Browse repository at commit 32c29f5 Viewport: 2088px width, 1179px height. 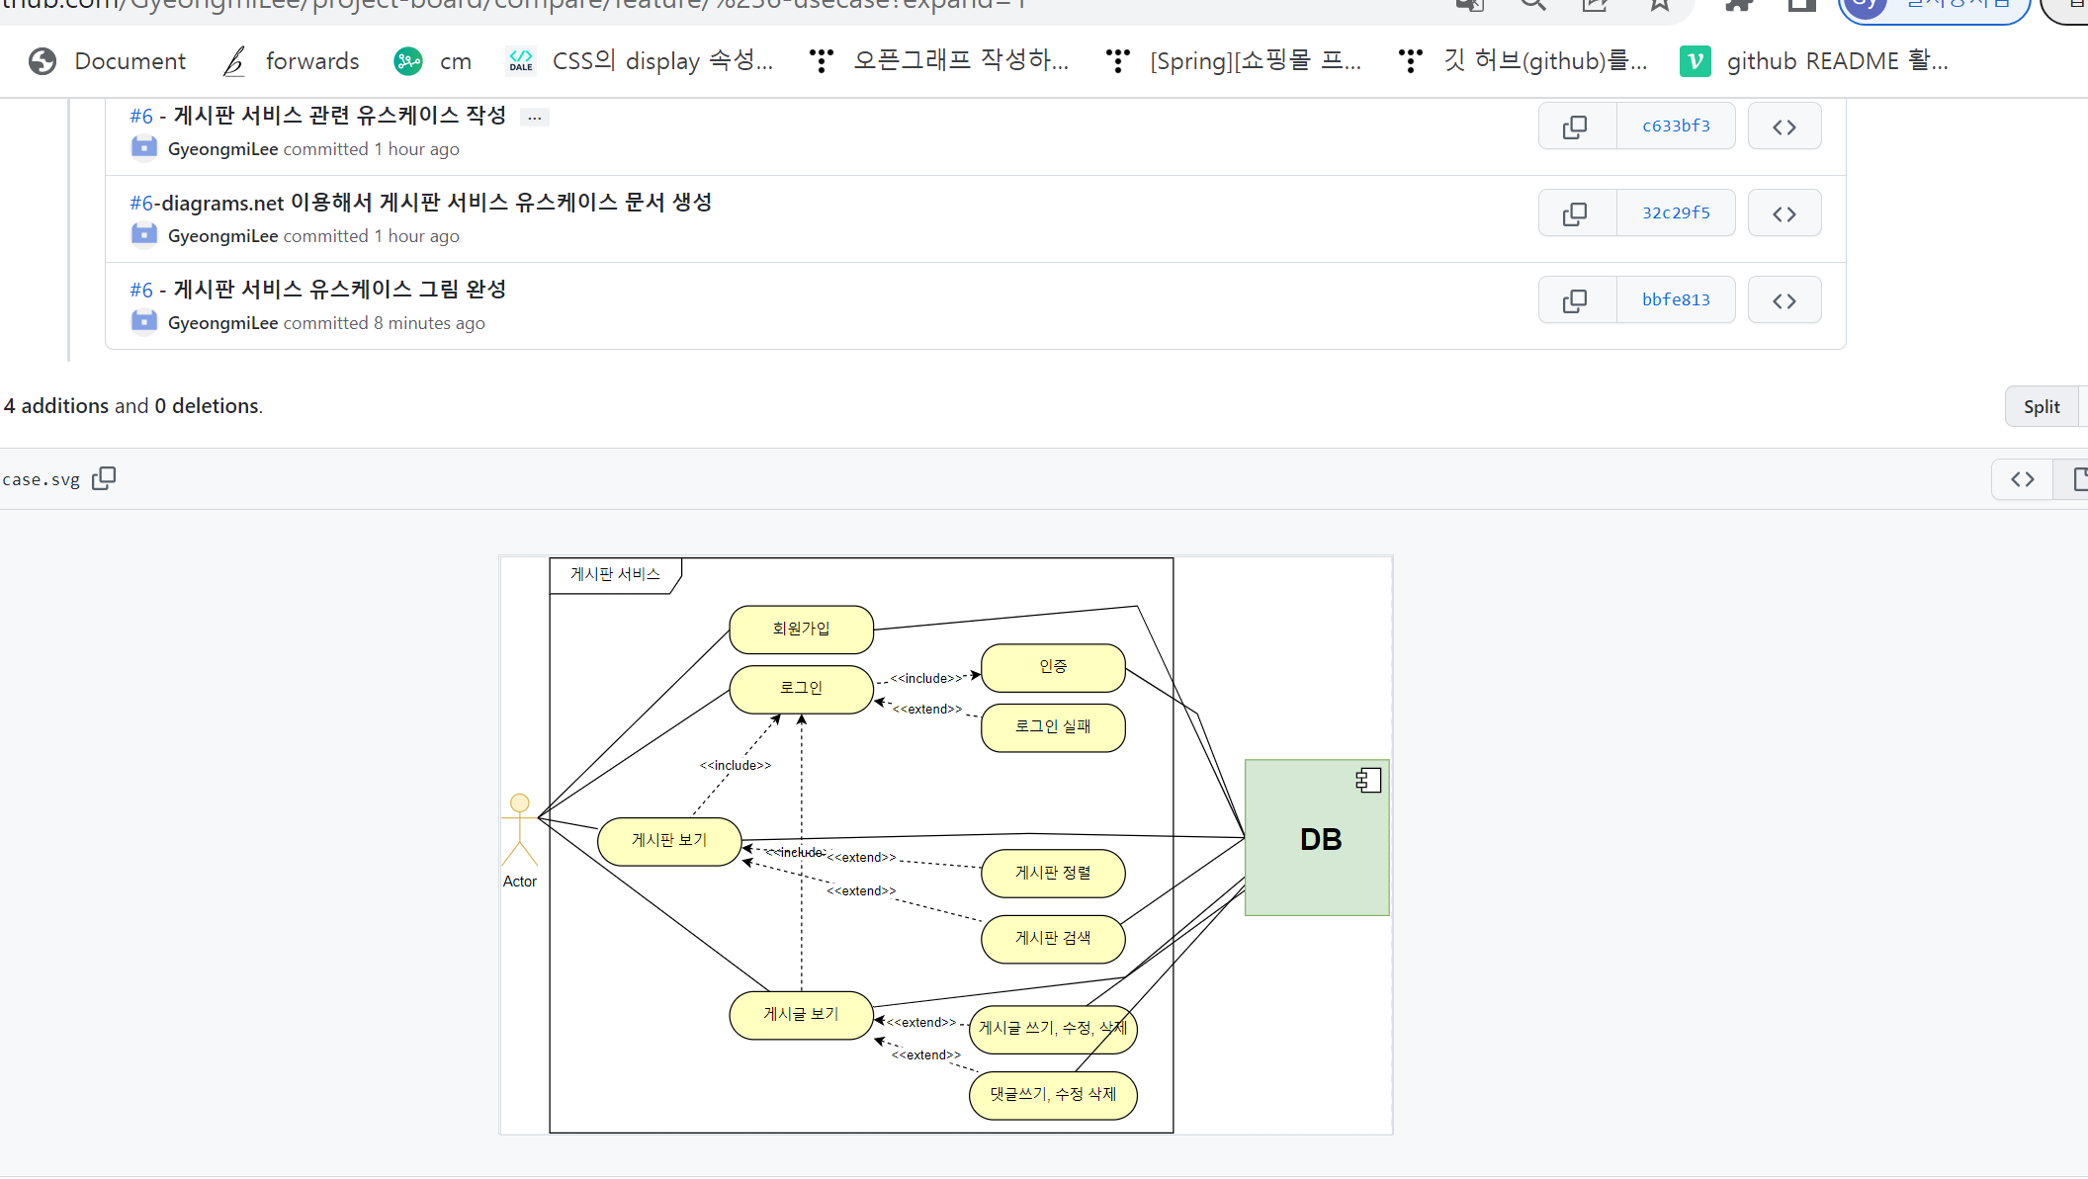coord(1783,213)
